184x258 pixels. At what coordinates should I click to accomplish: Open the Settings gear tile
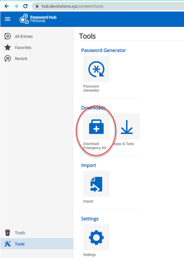pos(96,237)
